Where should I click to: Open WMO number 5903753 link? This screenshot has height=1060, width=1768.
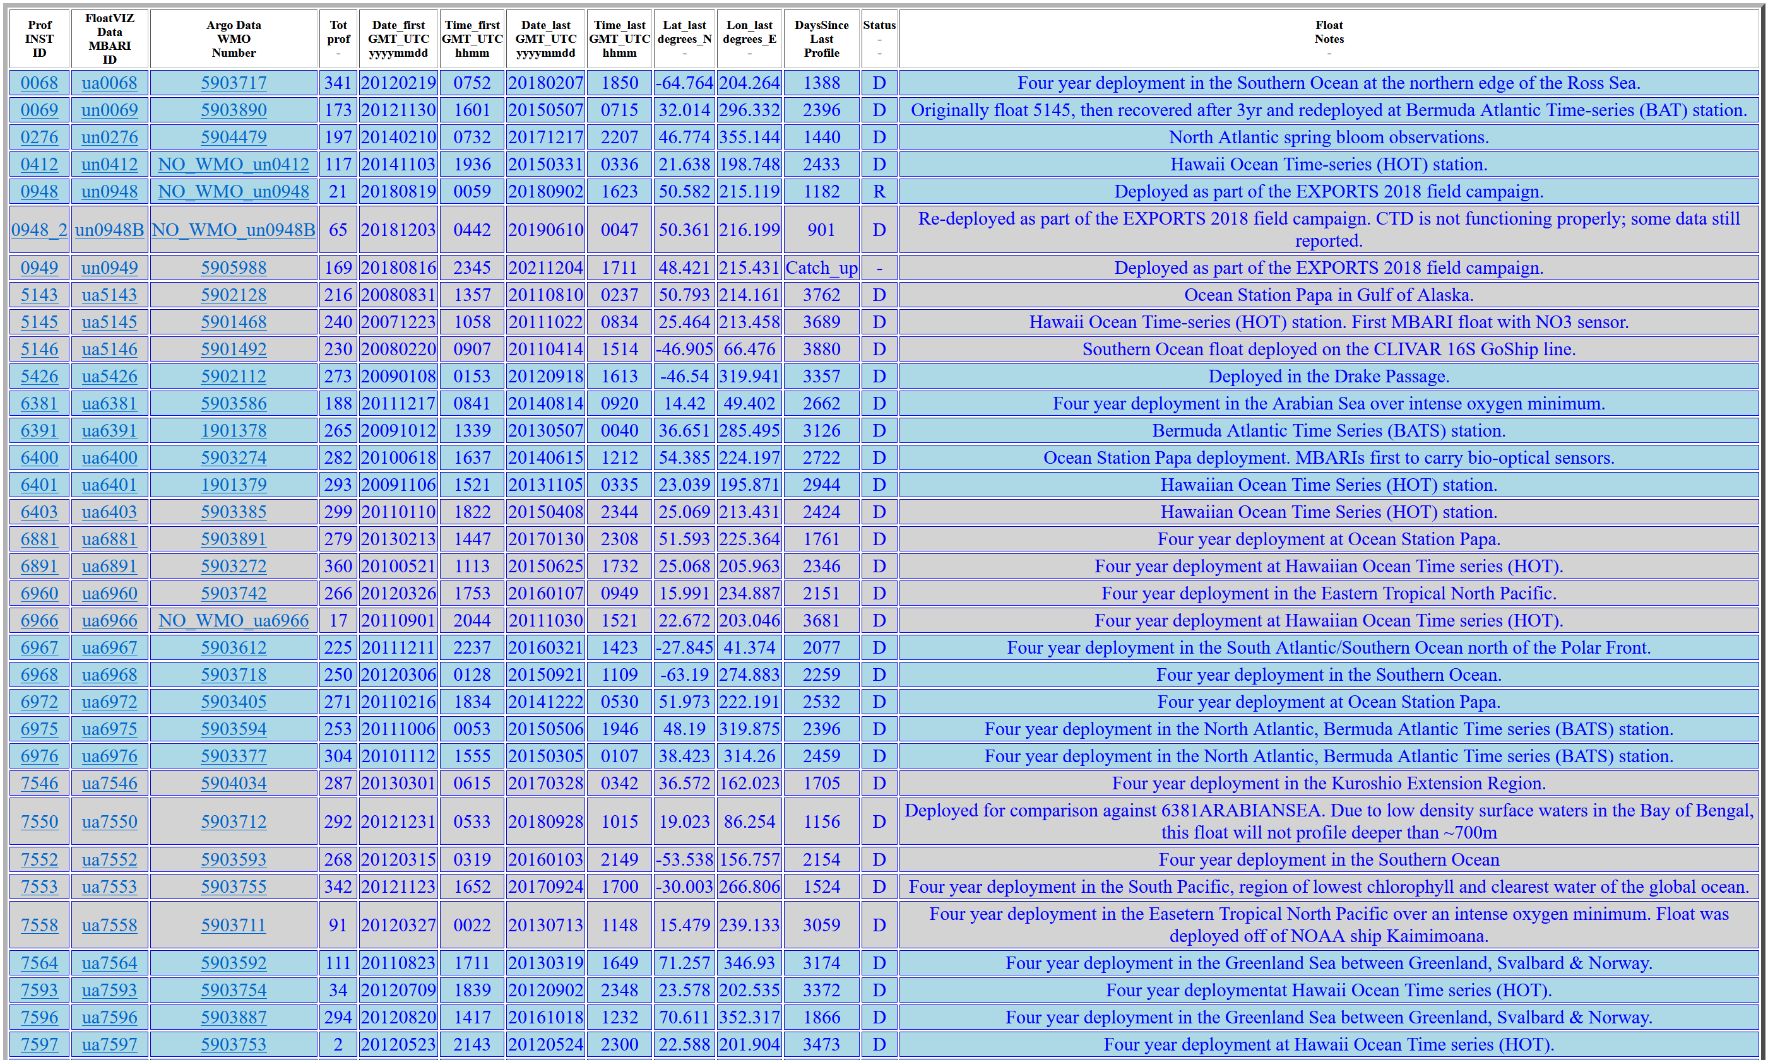tap(234, 1044)
